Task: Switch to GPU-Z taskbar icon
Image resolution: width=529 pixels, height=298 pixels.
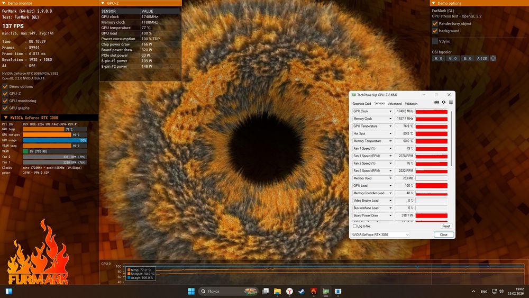Action: point(326,291)
